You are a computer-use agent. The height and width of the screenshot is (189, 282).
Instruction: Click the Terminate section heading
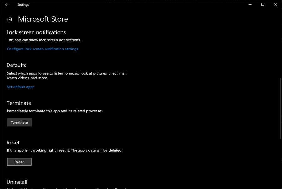point(19,103)
